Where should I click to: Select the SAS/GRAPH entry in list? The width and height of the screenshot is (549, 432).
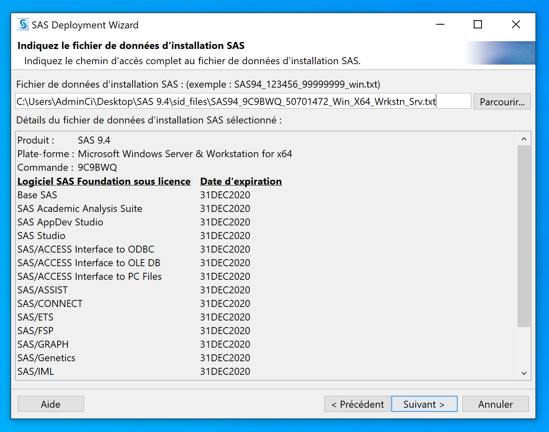point(43,344)
